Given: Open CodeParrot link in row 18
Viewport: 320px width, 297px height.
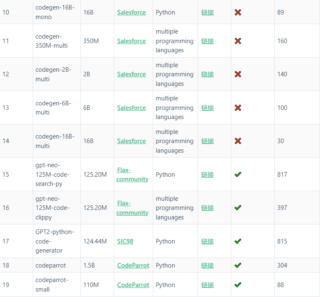Looking at the screenshot, I should coord(133,265).
